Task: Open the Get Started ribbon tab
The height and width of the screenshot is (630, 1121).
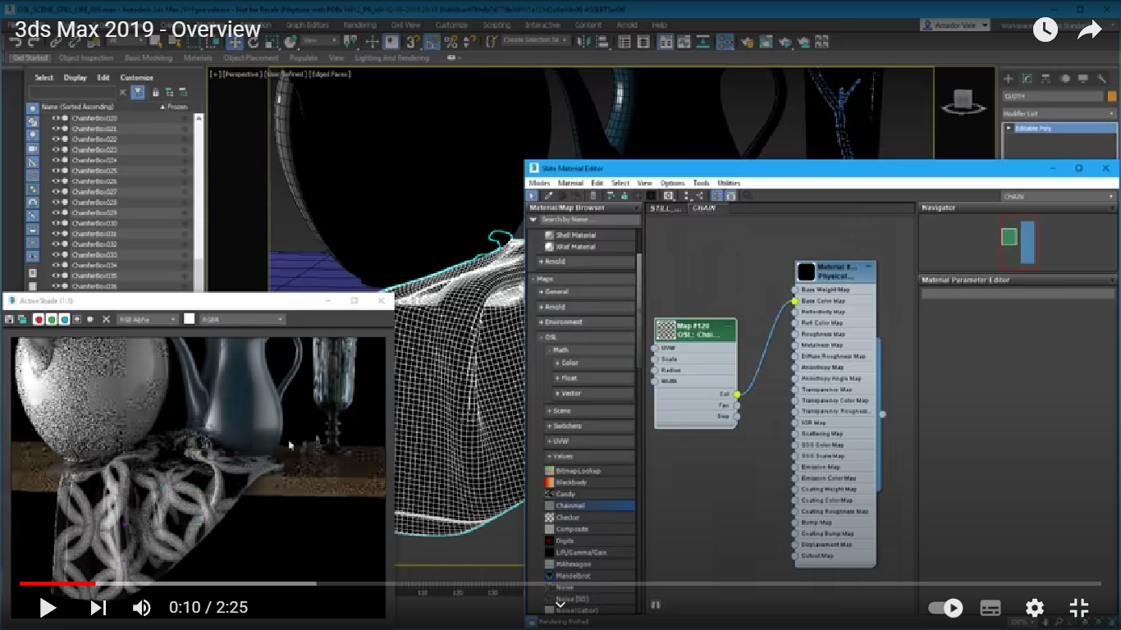Action: tap(30, 58)
